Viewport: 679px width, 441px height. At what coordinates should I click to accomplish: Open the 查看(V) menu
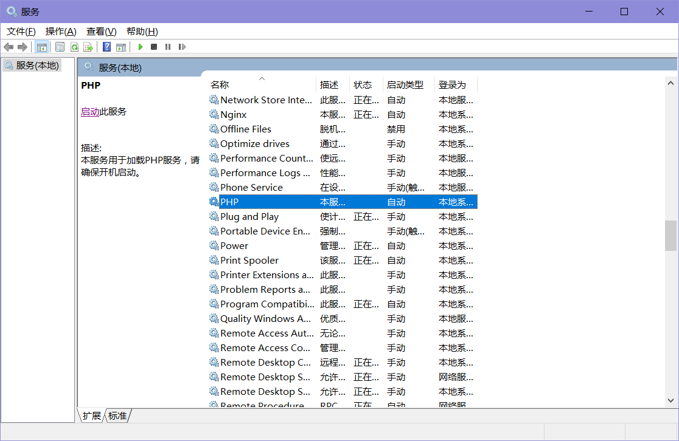102,32
